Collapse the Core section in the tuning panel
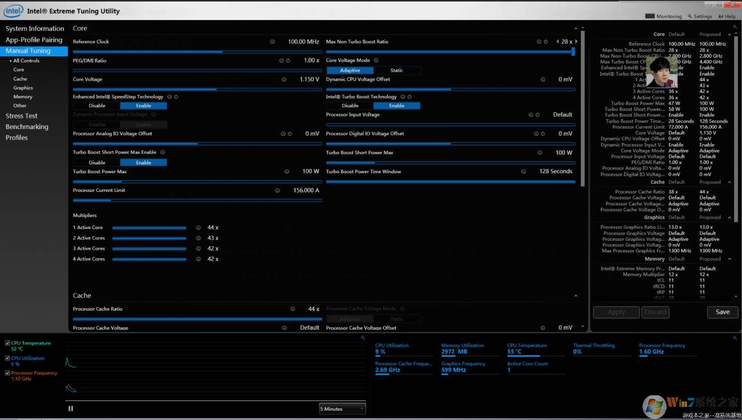 576,29
